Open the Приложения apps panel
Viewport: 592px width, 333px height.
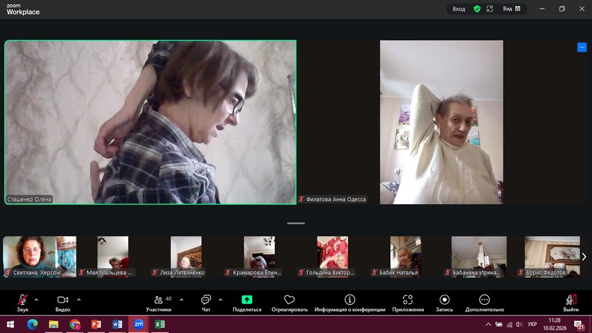[408, 302]
